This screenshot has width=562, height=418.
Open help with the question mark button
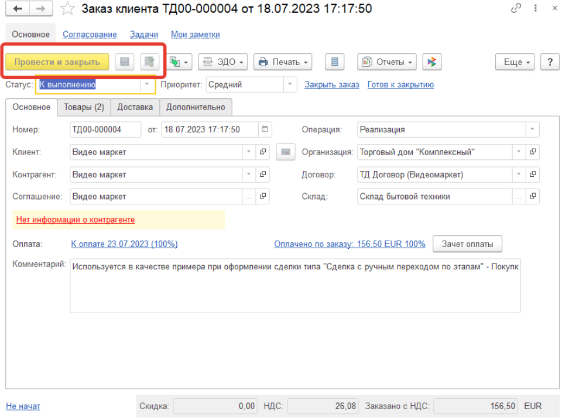550,62
